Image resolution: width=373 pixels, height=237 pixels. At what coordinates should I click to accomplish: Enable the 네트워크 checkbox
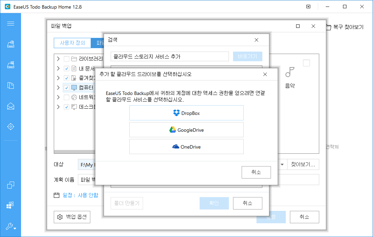[66, 97]
